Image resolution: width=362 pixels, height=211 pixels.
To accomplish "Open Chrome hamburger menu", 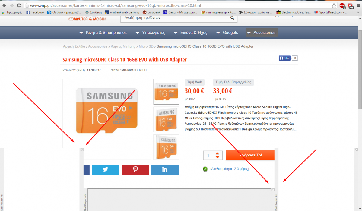I will pyautogui.click(x=358, y=5).
